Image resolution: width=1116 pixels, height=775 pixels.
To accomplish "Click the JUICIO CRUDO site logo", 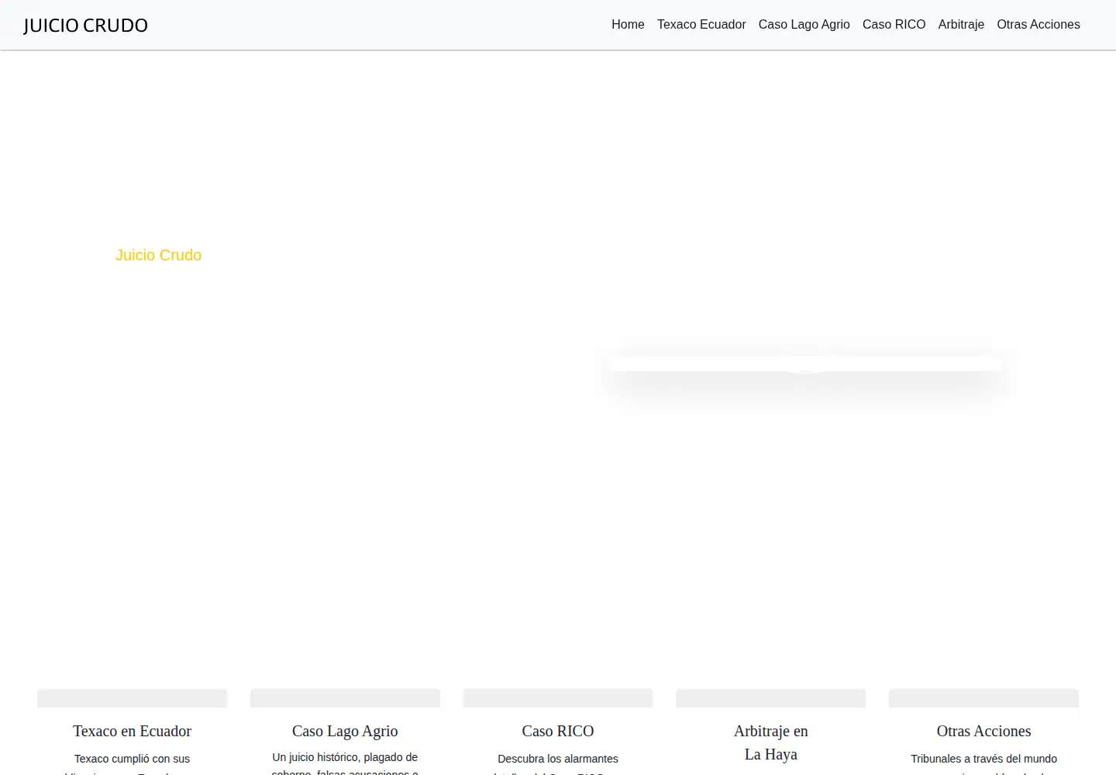I will click(x=85, y=25).
